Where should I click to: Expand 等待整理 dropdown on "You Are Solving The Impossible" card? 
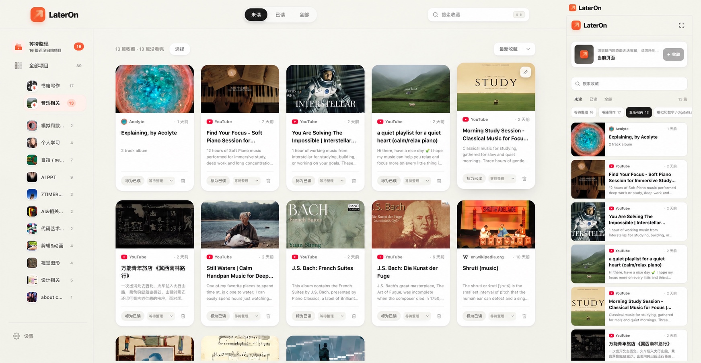pyautogui.click(x=332, y=181)
